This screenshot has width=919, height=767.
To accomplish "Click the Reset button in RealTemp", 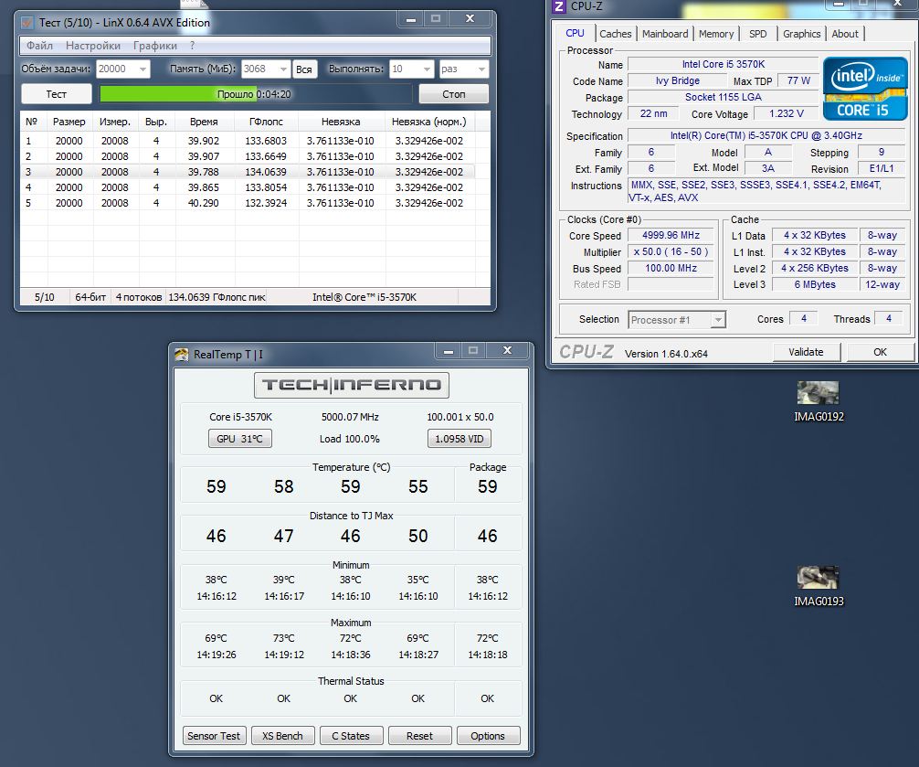I will (419, 736).
